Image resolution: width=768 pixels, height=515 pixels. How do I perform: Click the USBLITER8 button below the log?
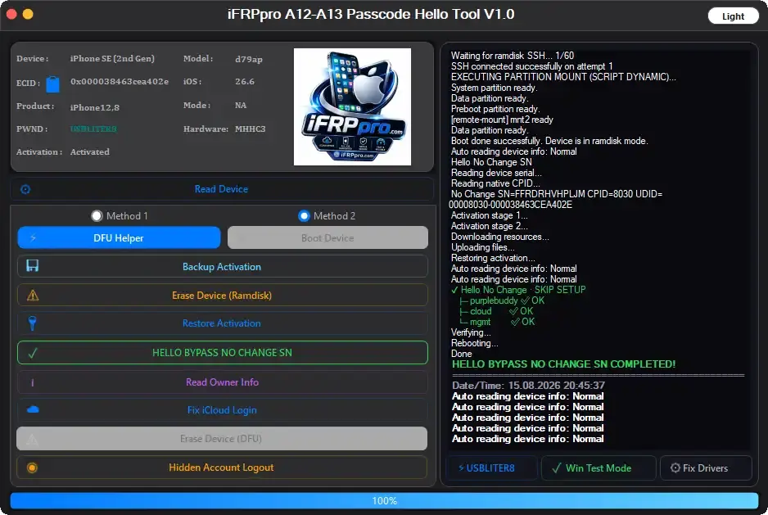(491, 468)
